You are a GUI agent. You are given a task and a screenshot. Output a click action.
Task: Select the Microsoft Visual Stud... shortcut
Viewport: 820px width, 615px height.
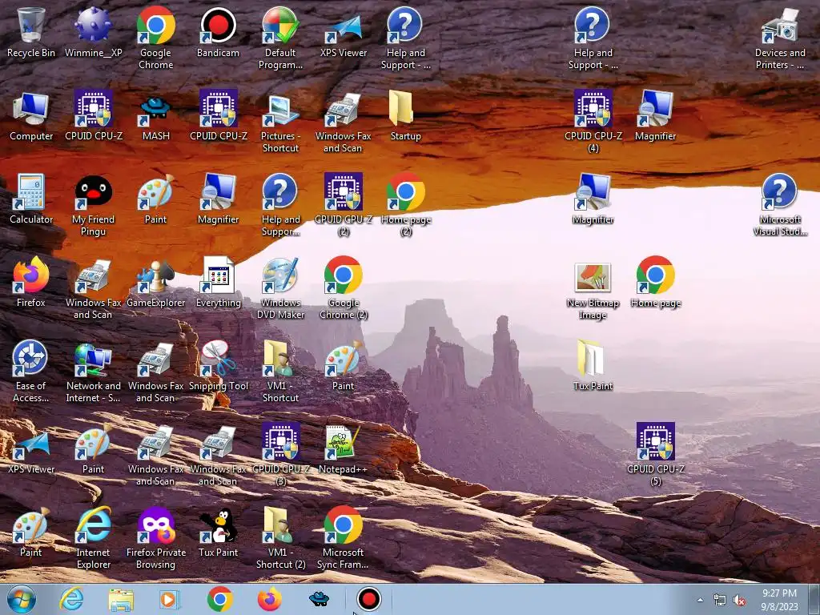coord(780,205)
